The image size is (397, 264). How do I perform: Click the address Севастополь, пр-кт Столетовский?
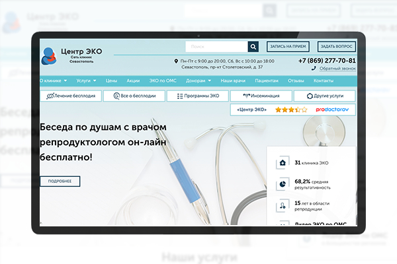222,67
